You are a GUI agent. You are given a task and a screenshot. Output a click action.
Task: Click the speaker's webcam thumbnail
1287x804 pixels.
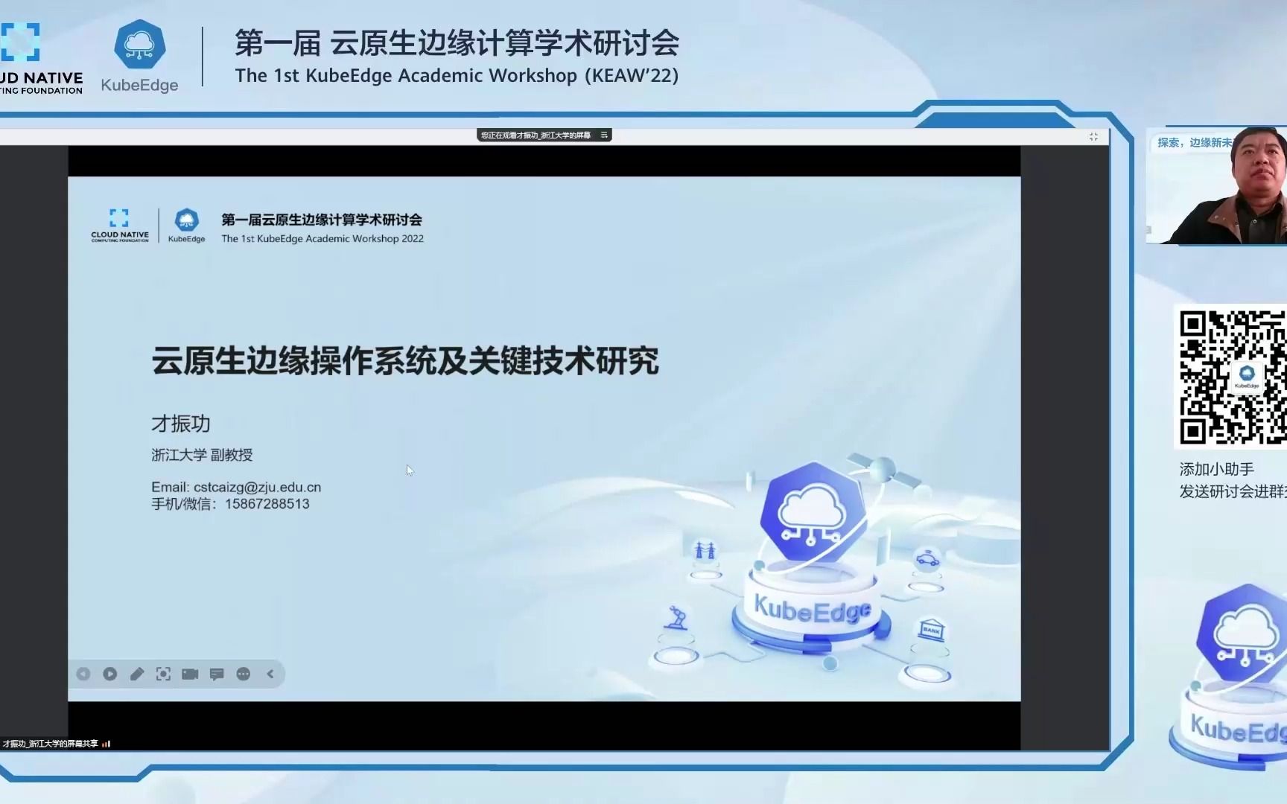(x=1216, y=185)
